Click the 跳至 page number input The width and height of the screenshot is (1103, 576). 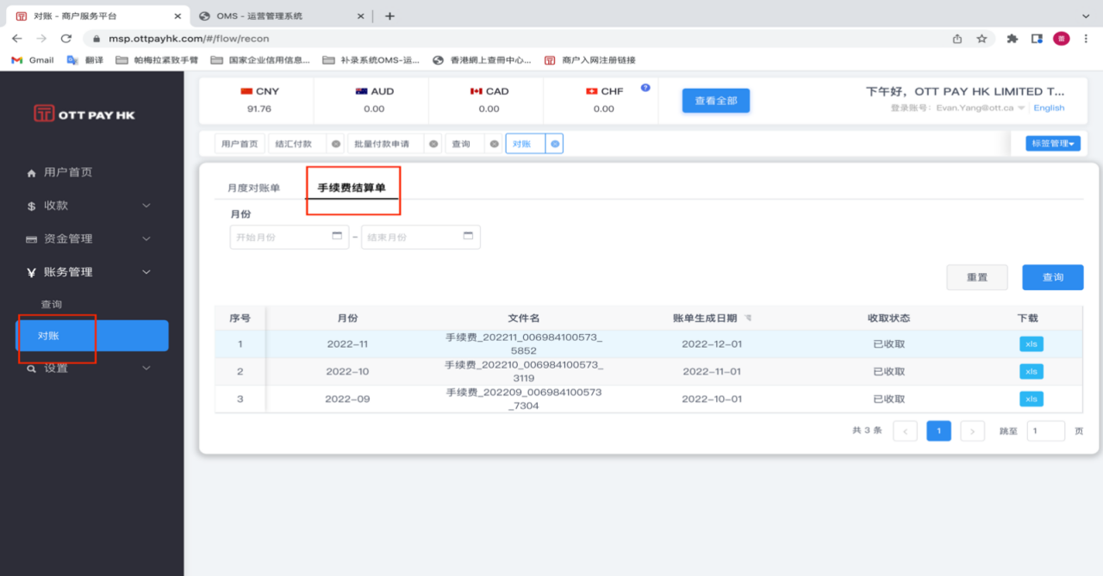(x=1045, y=431)
